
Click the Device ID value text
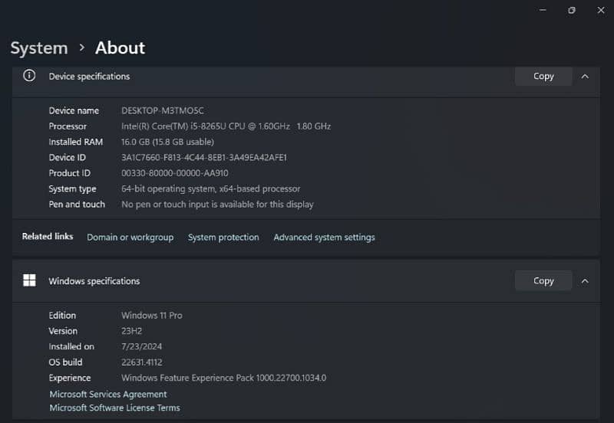[203, 157]
